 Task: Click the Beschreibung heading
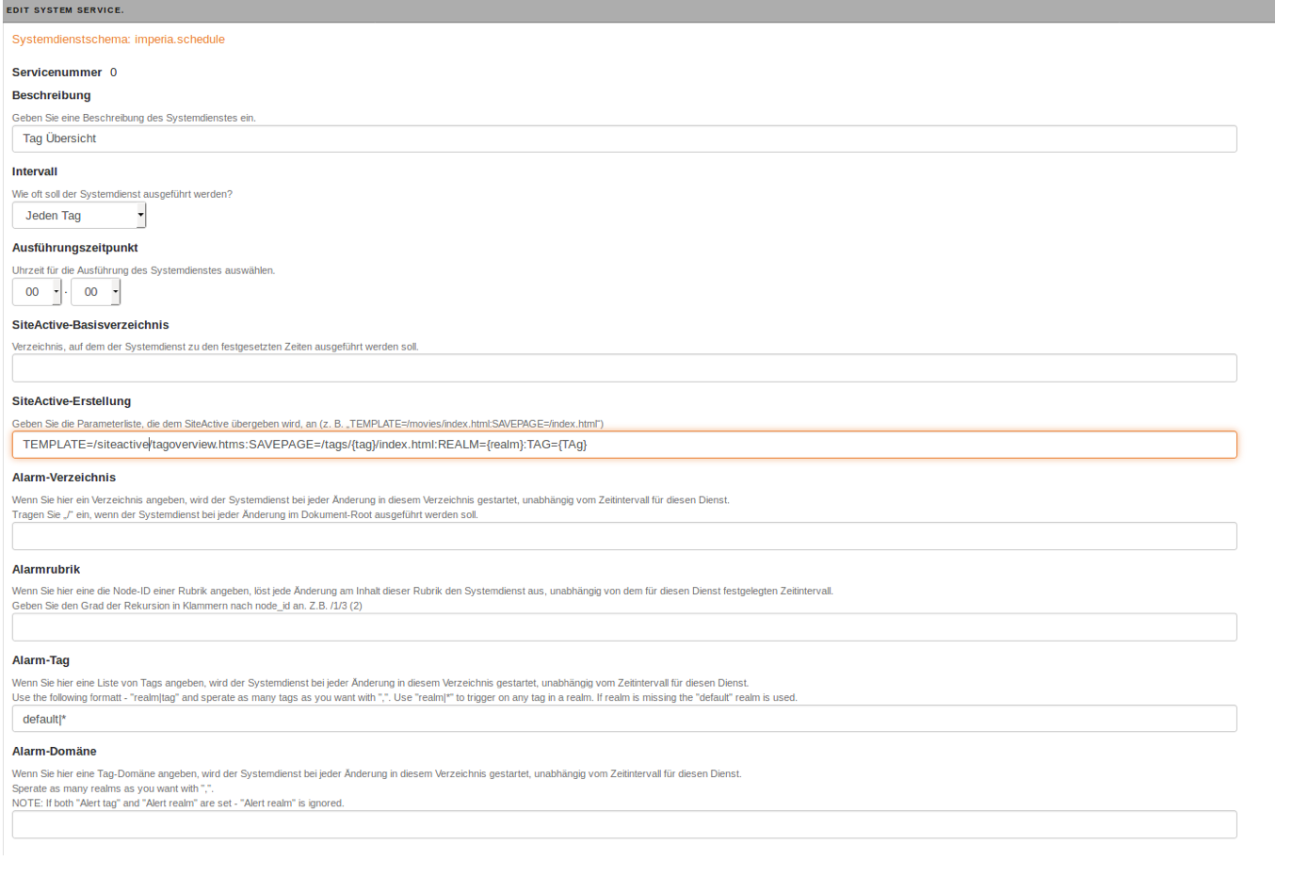(x=52, y=95)
